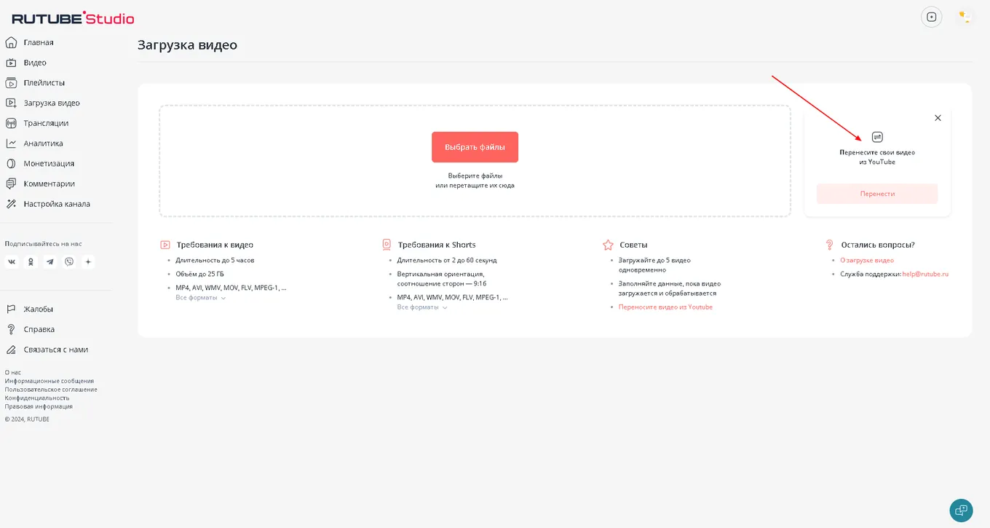Click the Остались вопросы? heading

878,245
